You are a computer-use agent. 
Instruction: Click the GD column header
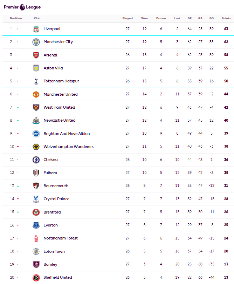(211, 18)
